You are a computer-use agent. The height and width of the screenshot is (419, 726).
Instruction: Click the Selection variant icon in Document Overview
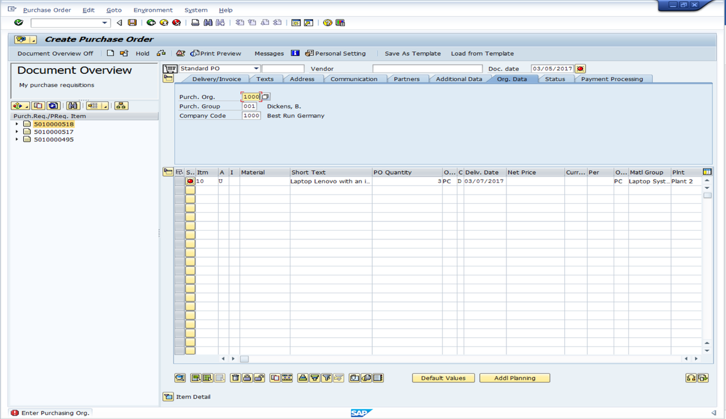click(20, 106)
